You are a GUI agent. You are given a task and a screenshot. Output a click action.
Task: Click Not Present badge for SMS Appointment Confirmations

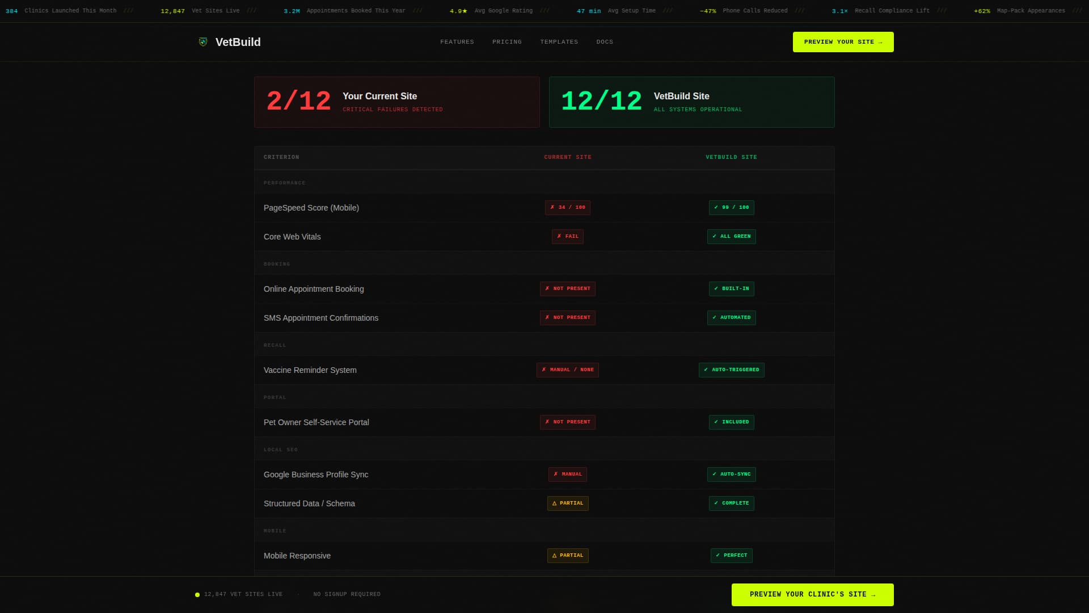point(568,318)
